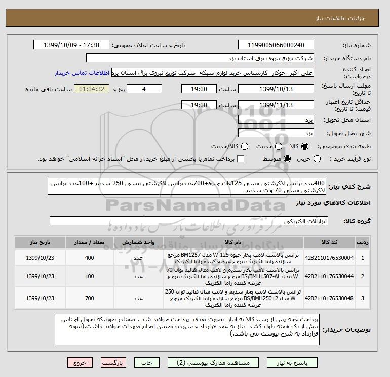Click the remaining days field showing 4
Viewport: 390px width, 377px height.
click(144, 89)
